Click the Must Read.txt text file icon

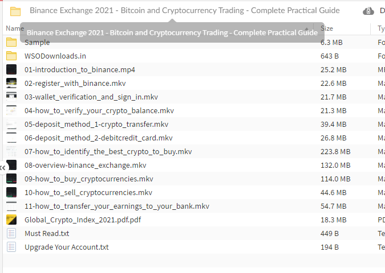pos(11,233)
